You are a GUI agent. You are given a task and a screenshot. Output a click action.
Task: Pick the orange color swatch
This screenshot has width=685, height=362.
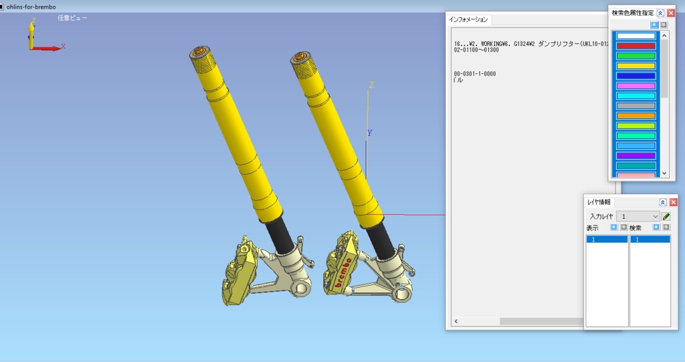(x=636, y=116)
